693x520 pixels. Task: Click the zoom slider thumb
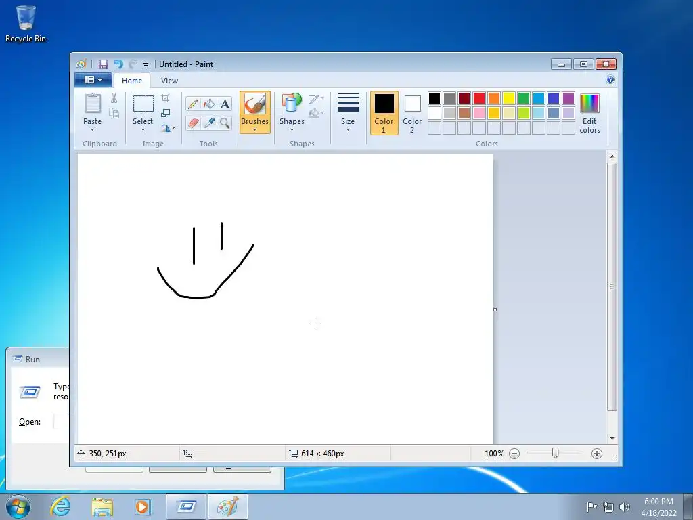click(555, 453)
